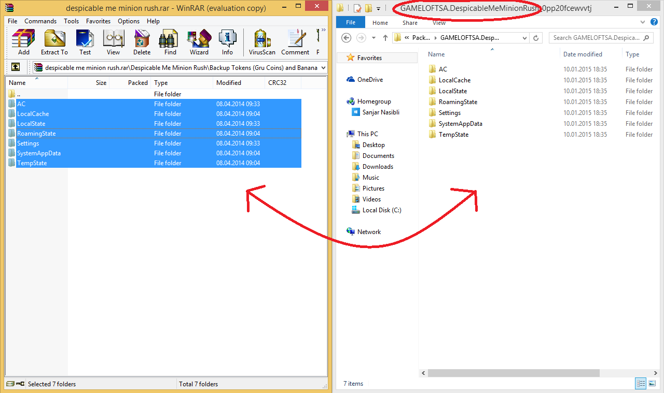The height and width of the screenshot is (393, 664).
Task: Sort Explorer list by Name column
Action: [x=492, y=54]
